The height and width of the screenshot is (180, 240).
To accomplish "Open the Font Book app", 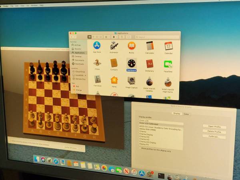I will pyautogui.click(x=97, y=80).
